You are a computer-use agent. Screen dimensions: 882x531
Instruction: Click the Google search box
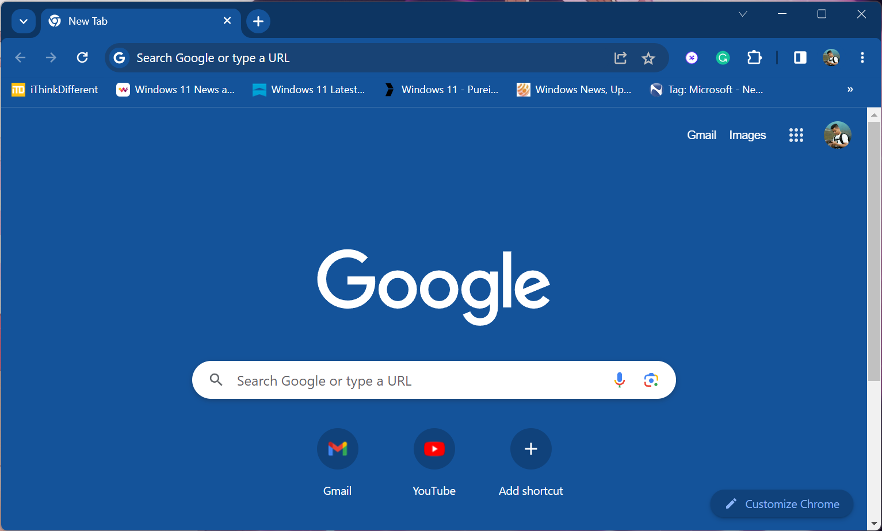coord(414,380)
